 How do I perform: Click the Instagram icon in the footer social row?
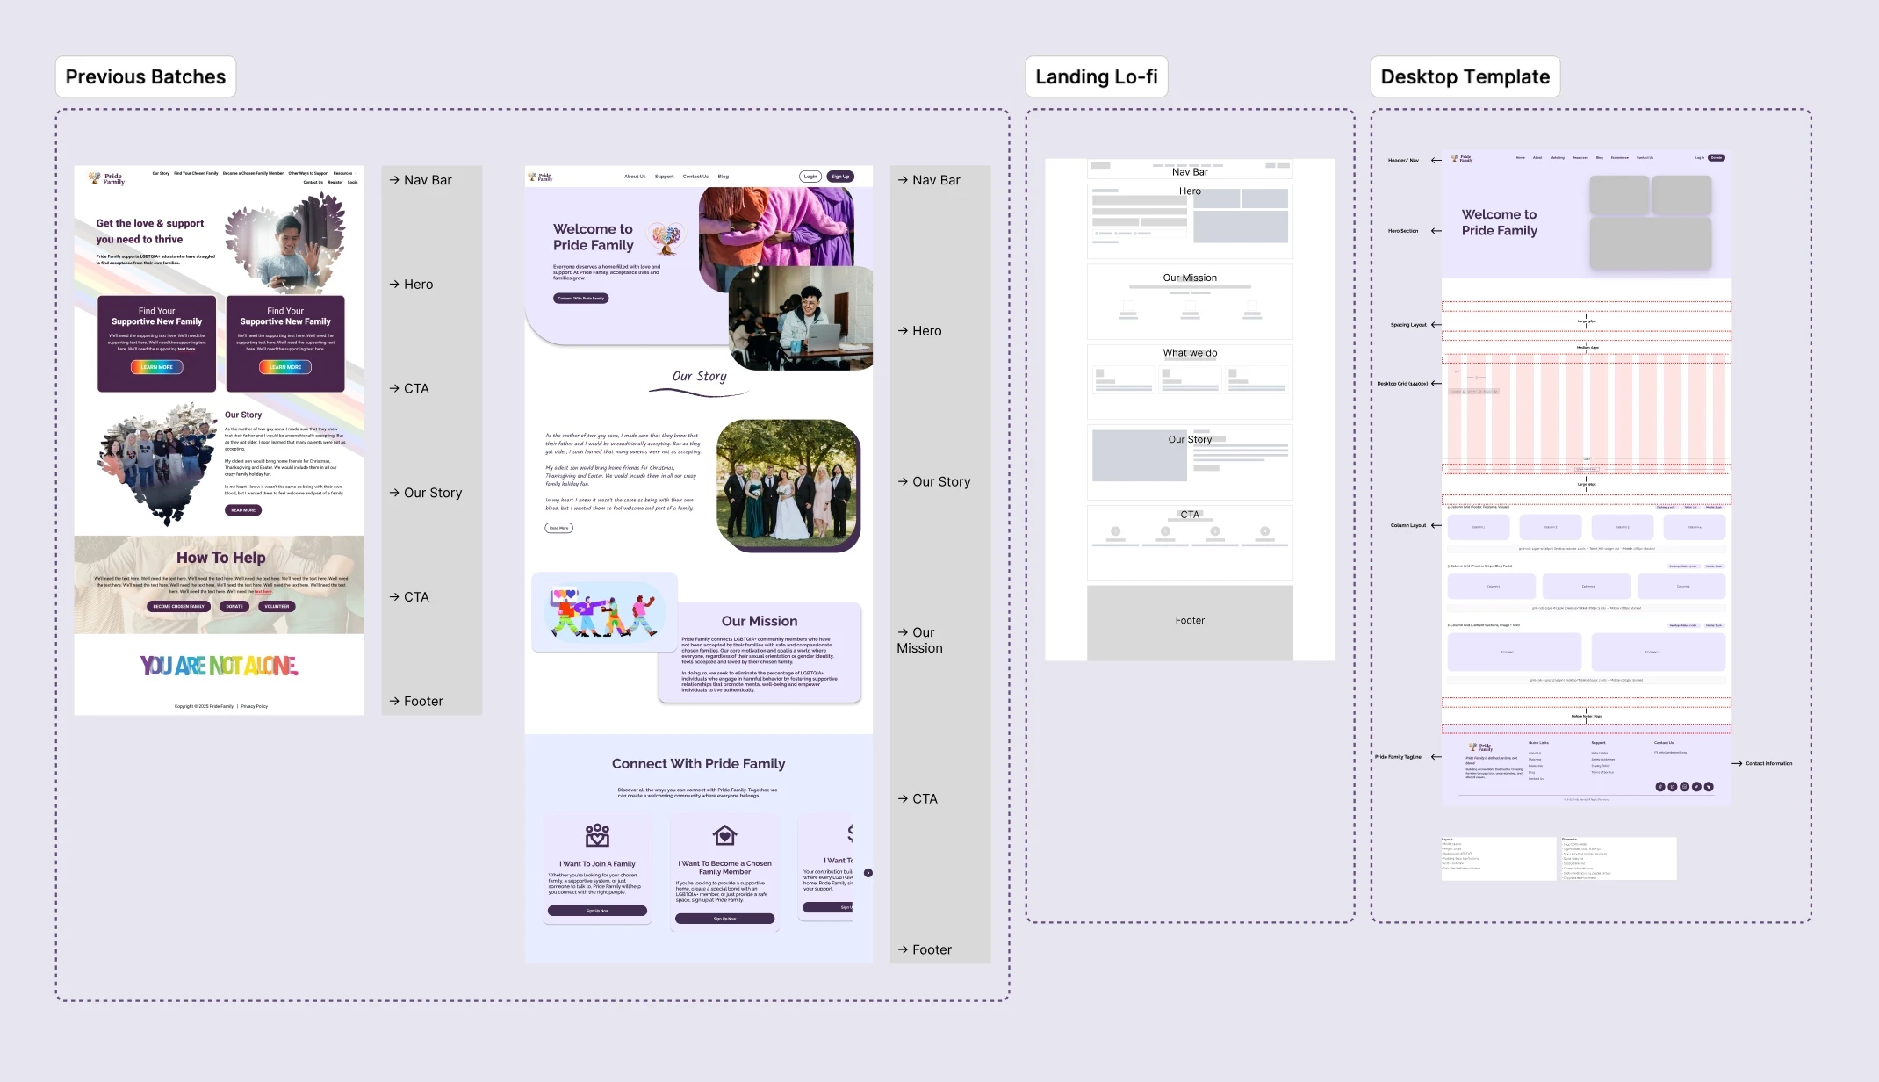point(1684,787)
